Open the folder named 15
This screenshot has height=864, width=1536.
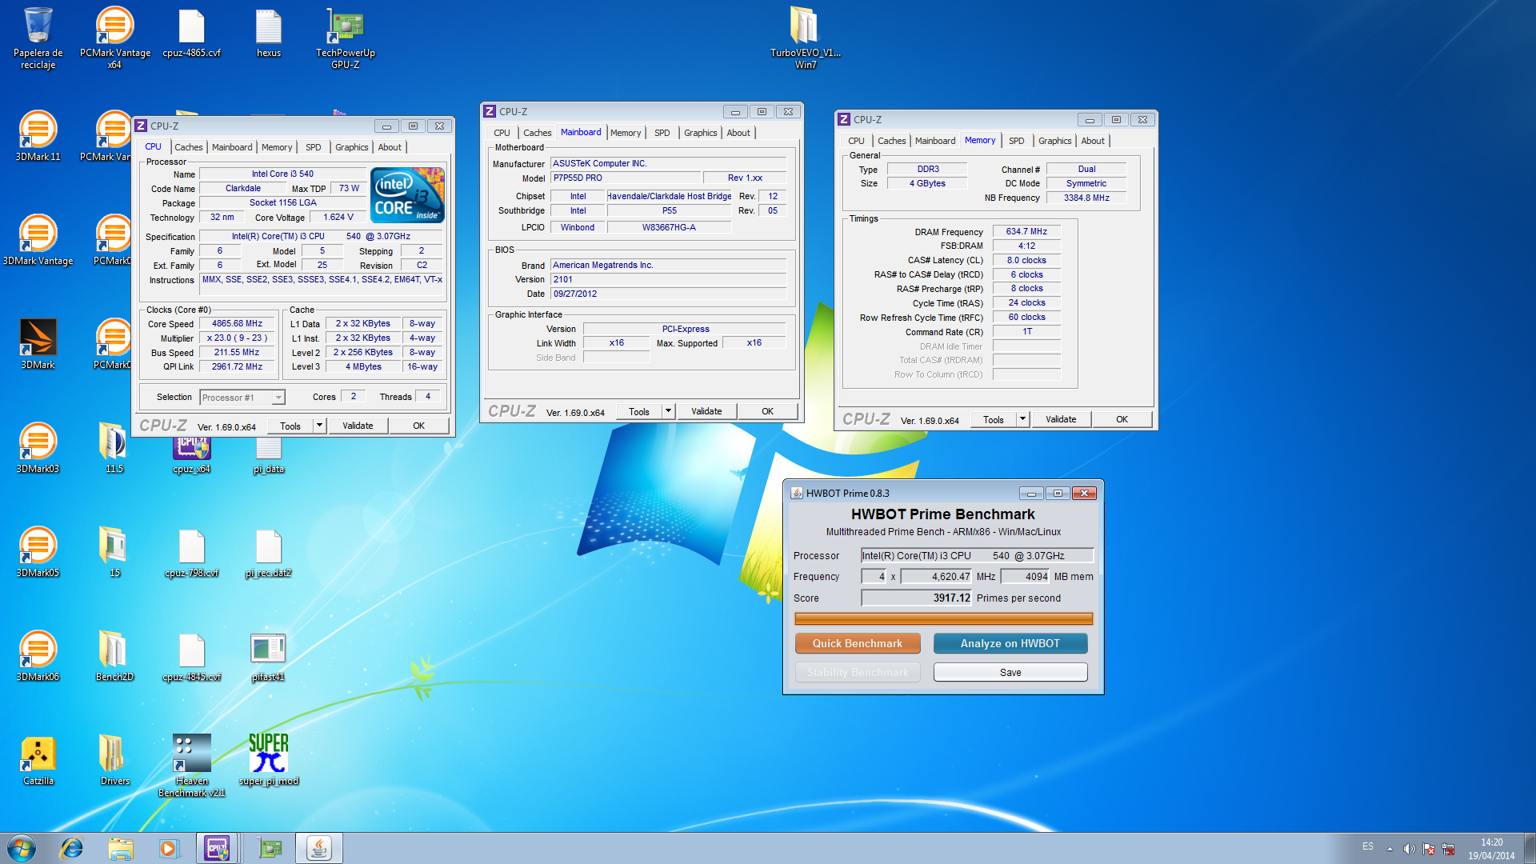[114, 552]
